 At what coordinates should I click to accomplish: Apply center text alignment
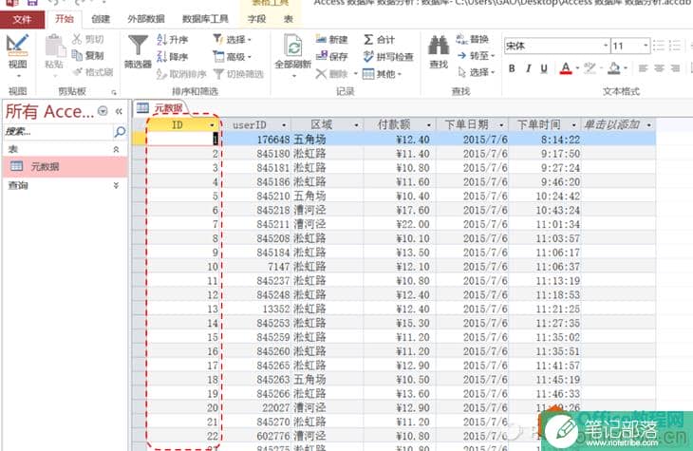coord(659,68)
